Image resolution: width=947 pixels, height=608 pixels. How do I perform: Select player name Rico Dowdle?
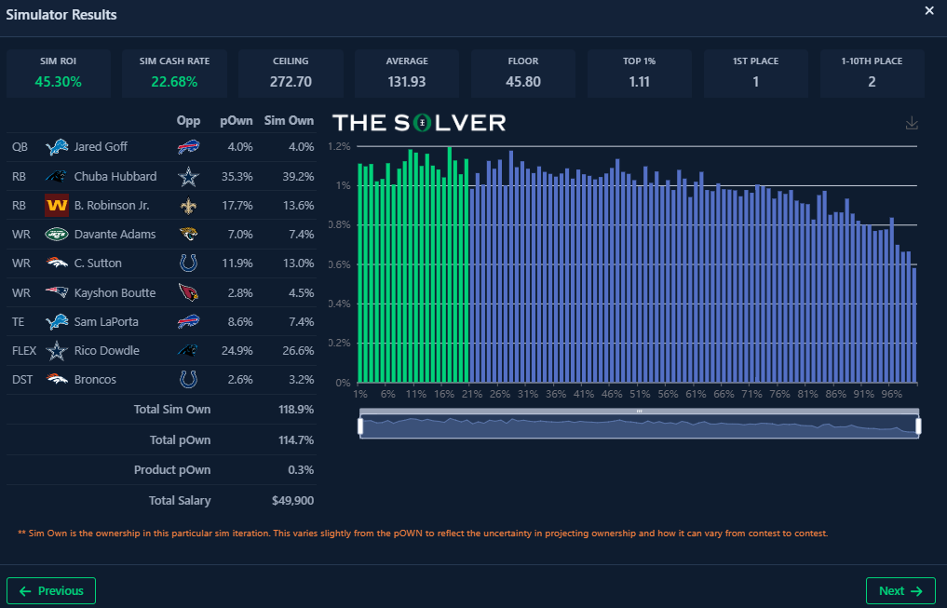[107, 351]
